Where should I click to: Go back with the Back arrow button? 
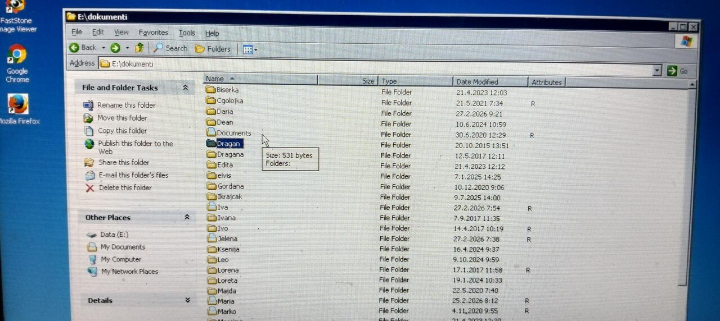[x=83, y=48]
